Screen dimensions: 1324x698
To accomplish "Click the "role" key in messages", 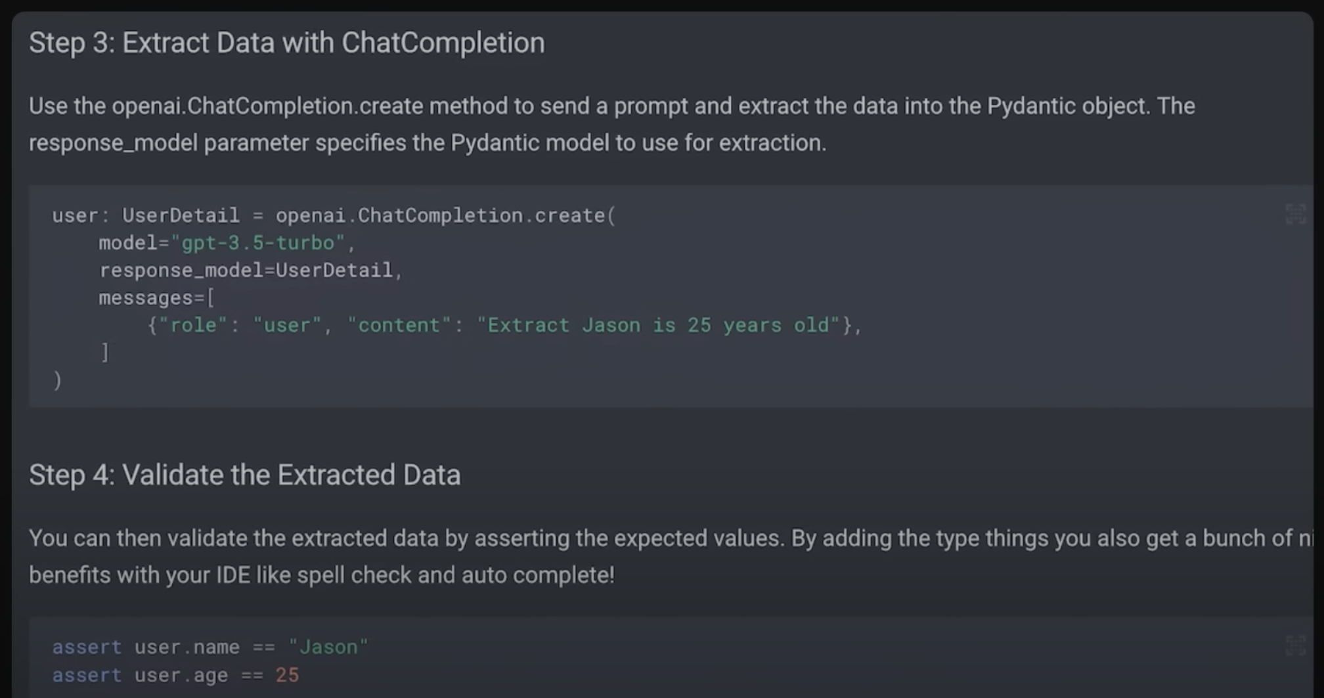I will [x=193, y=325].
